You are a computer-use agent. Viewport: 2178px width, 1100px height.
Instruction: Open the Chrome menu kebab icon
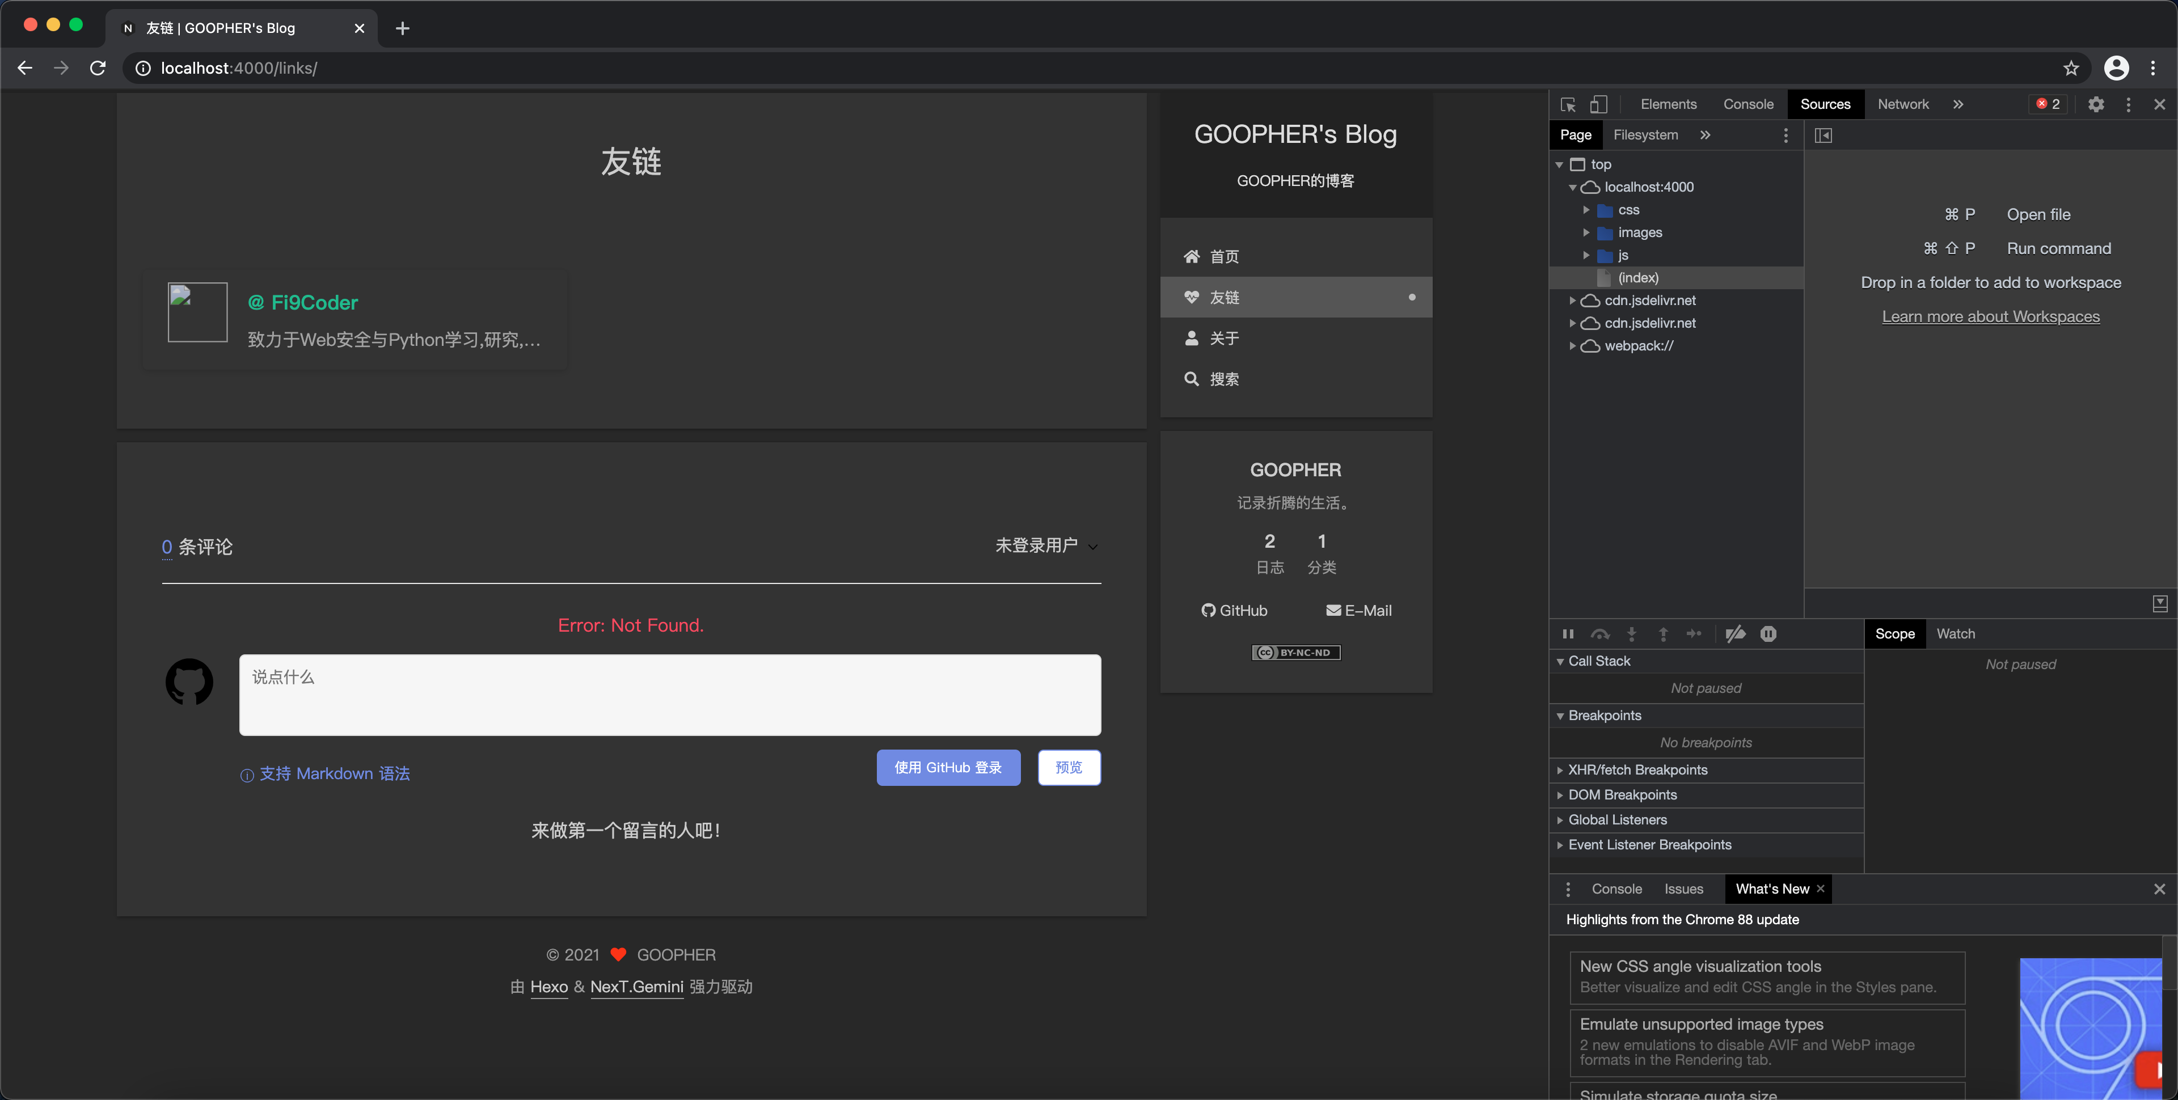(x=2152, y=67)
